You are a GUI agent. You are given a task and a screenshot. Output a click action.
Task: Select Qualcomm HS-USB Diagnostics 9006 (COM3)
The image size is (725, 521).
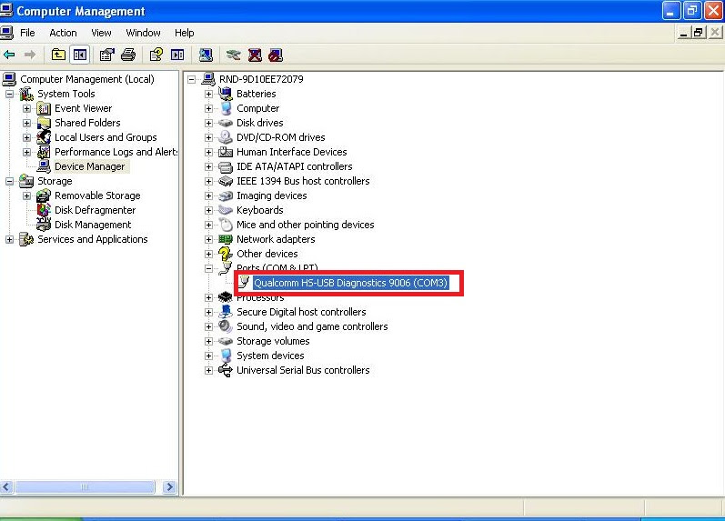click(x=350, y=283)
